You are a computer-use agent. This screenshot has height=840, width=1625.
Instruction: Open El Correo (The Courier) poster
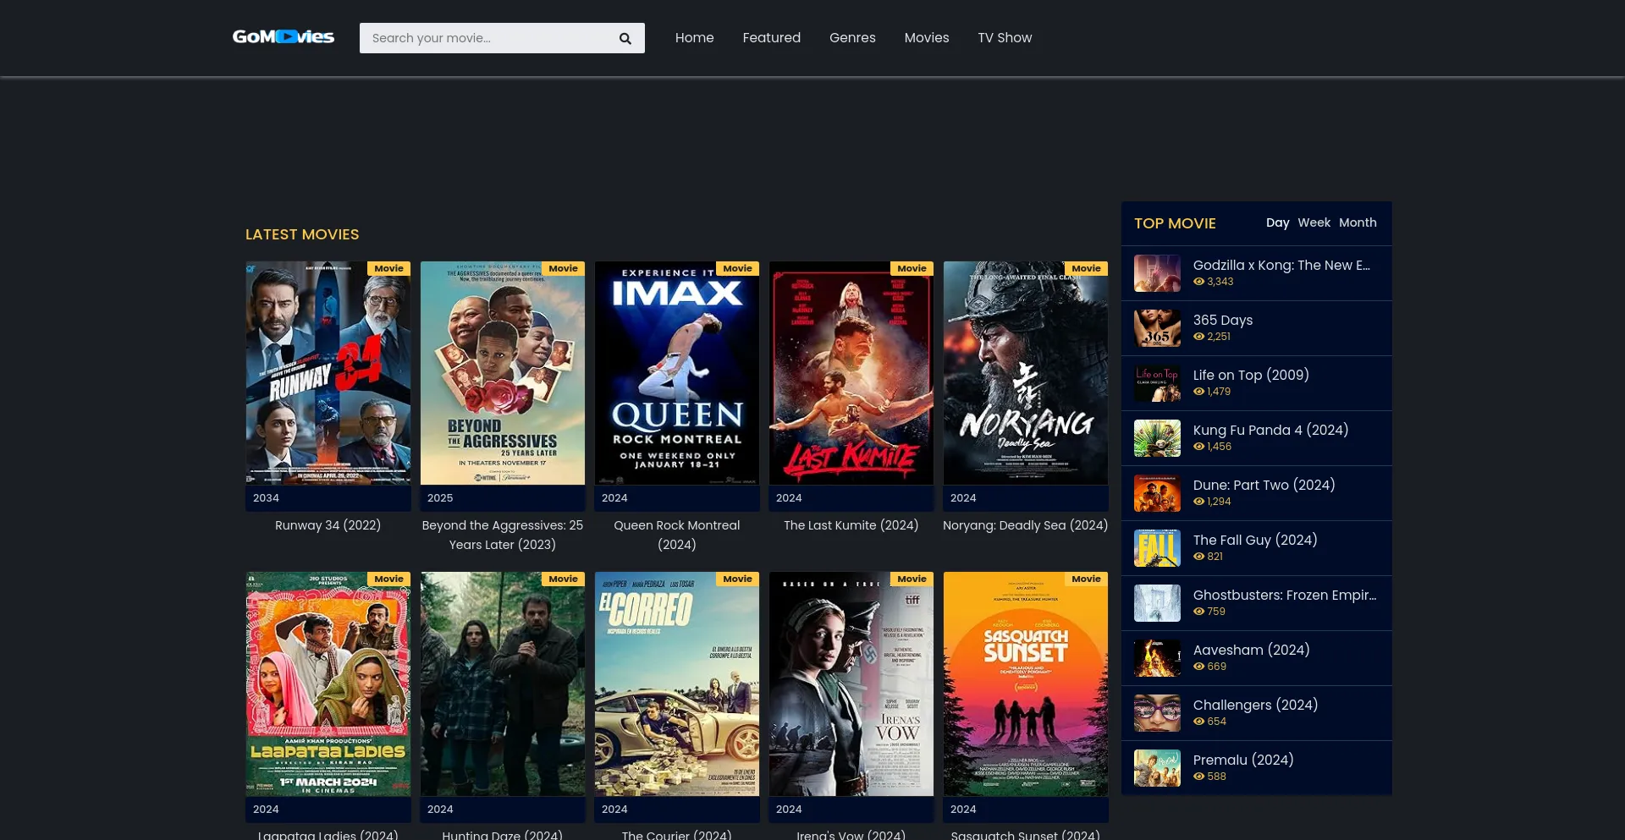click(677, 684)
